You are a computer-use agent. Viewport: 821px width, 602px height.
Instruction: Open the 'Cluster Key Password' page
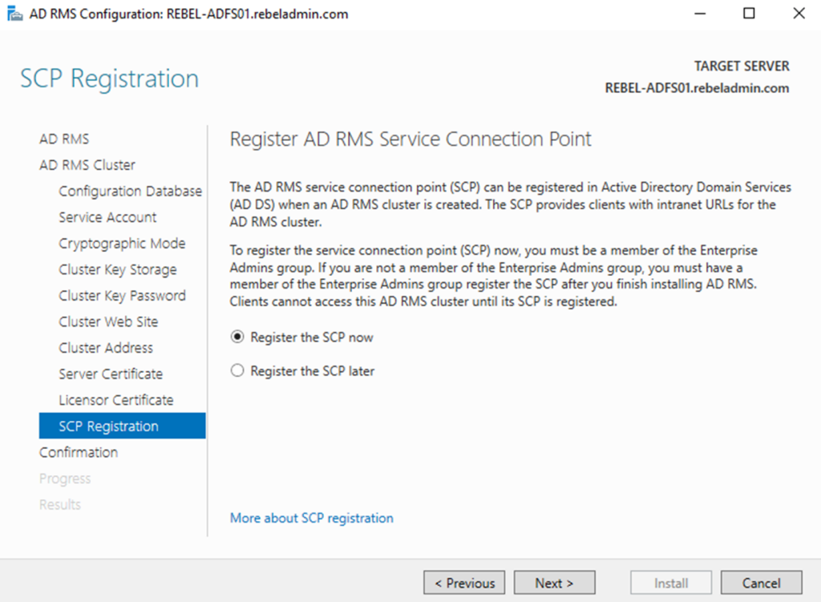[122, 295]
